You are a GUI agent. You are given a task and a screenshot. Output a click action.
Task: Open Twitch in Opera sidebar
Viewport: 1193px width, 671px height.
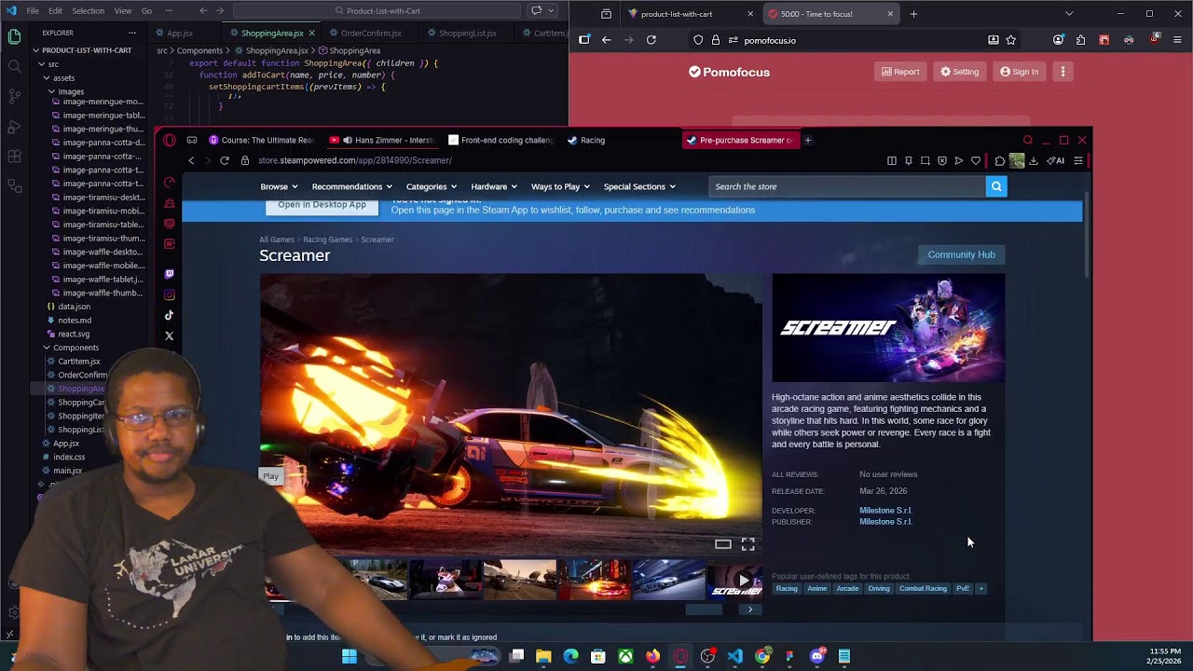pyautogui.click(x=169, y=274)
